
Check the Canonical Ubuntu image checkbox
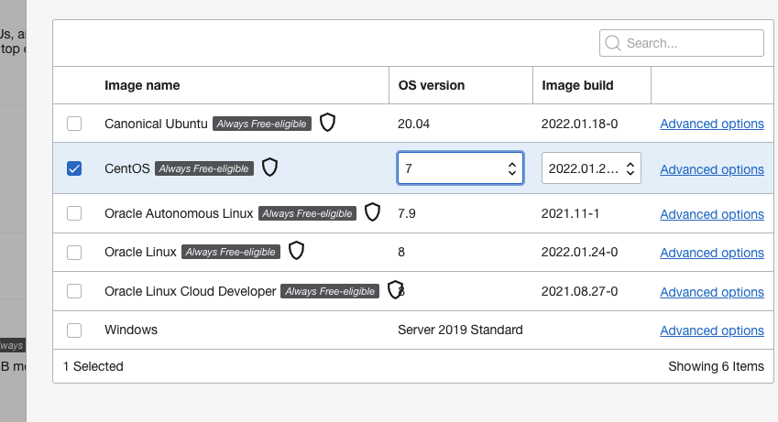tap(74, 124)
